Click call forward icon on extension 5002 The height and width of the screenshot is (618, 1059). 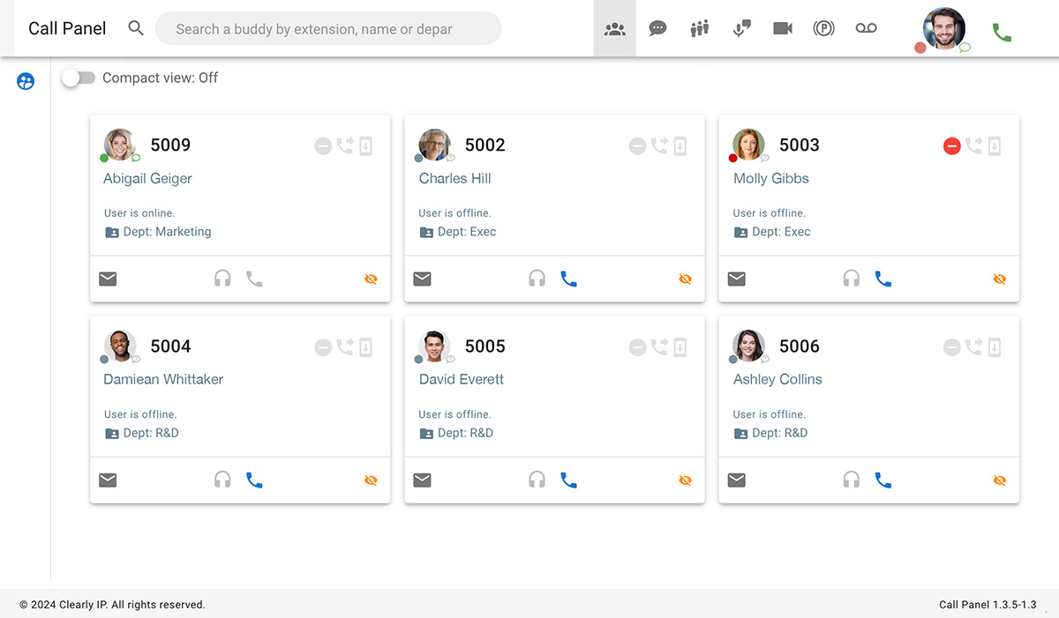(x=659, y=145)
